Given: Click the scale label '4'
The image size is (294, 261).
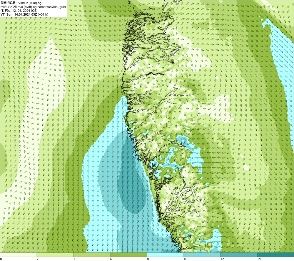Looking at the screenshot, I should [74, 259].
